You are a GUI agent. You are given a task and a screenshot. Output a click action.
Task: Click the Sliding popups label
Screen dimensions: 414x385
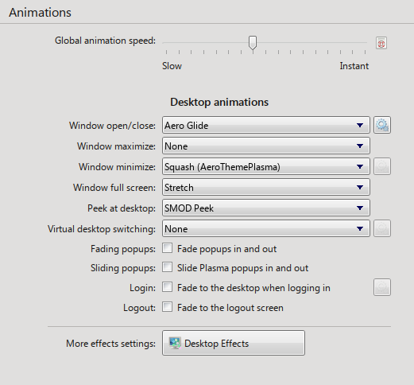point(123,268)
